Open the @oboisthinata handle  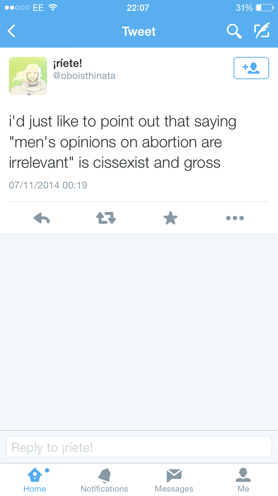85,76
